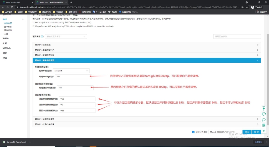This screenshot has width=269, height=147.
Task: Select 医学科研 in the left sidebar
Action: point(8,27)
